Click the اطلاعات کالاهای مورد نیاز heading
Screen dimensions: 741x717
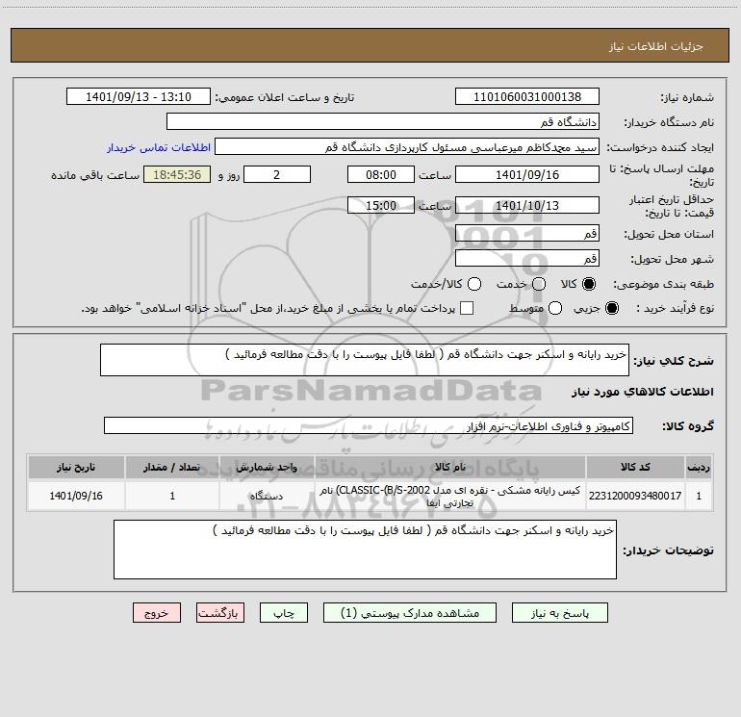tap(642, 392)
